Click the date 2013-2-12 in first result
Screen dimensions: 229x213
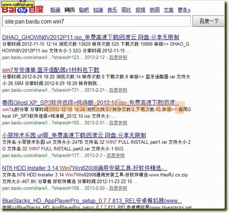coord(94,57)
